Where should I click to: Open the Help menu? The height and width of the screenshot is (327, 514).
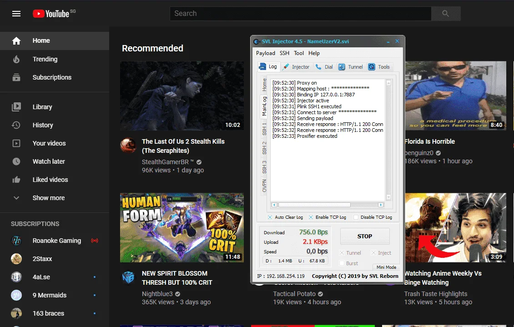coord(314,53)
